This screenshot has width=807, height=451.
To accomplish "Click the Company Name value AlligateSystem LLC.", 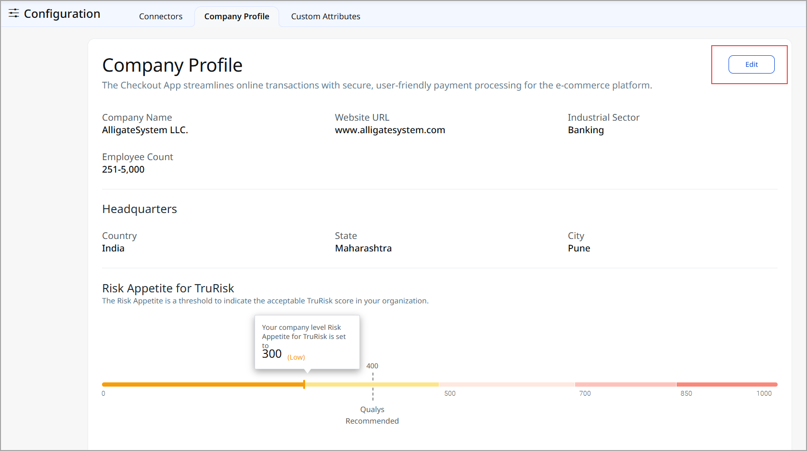I will point(145,130).
